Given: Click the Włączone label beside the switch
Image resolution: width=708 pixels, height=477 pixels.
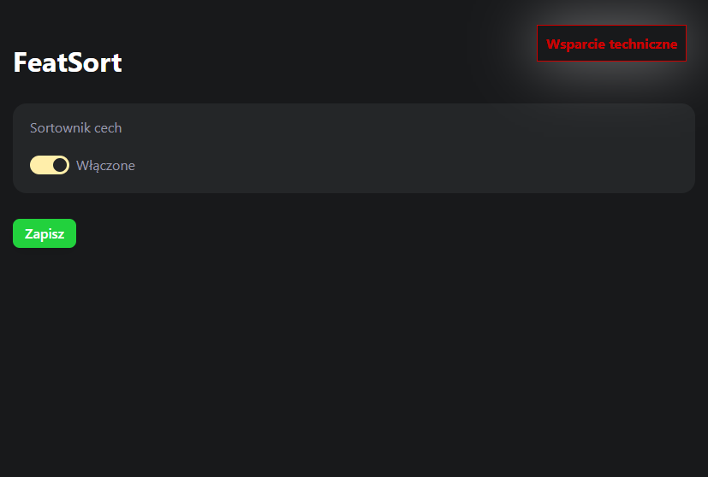Looking at the screenshot, I should (x=105, y=166).
